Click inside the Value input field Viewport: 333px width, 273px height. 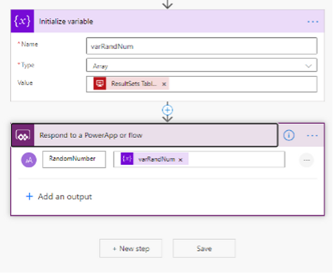pos(202,84)
